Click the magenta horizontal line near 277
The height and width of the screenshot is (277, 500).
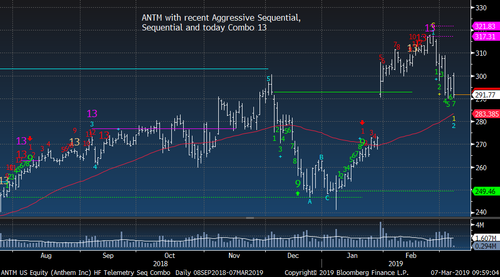[164, 129]
